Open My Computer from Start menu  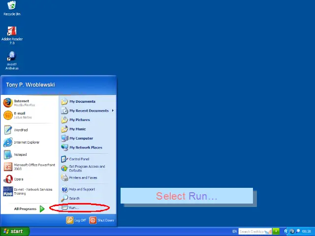pyautogui.click(x=81, y=139)
